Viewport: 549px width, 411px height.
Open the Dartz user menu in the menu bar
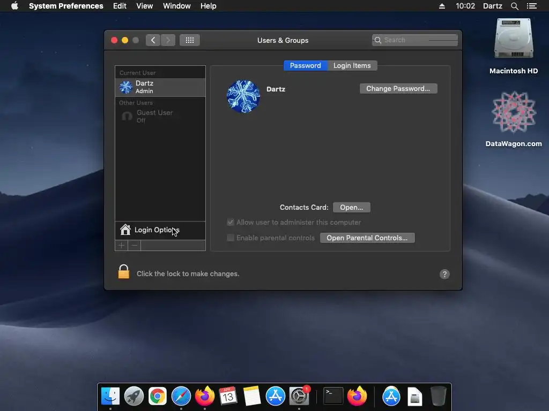(492, 6)
